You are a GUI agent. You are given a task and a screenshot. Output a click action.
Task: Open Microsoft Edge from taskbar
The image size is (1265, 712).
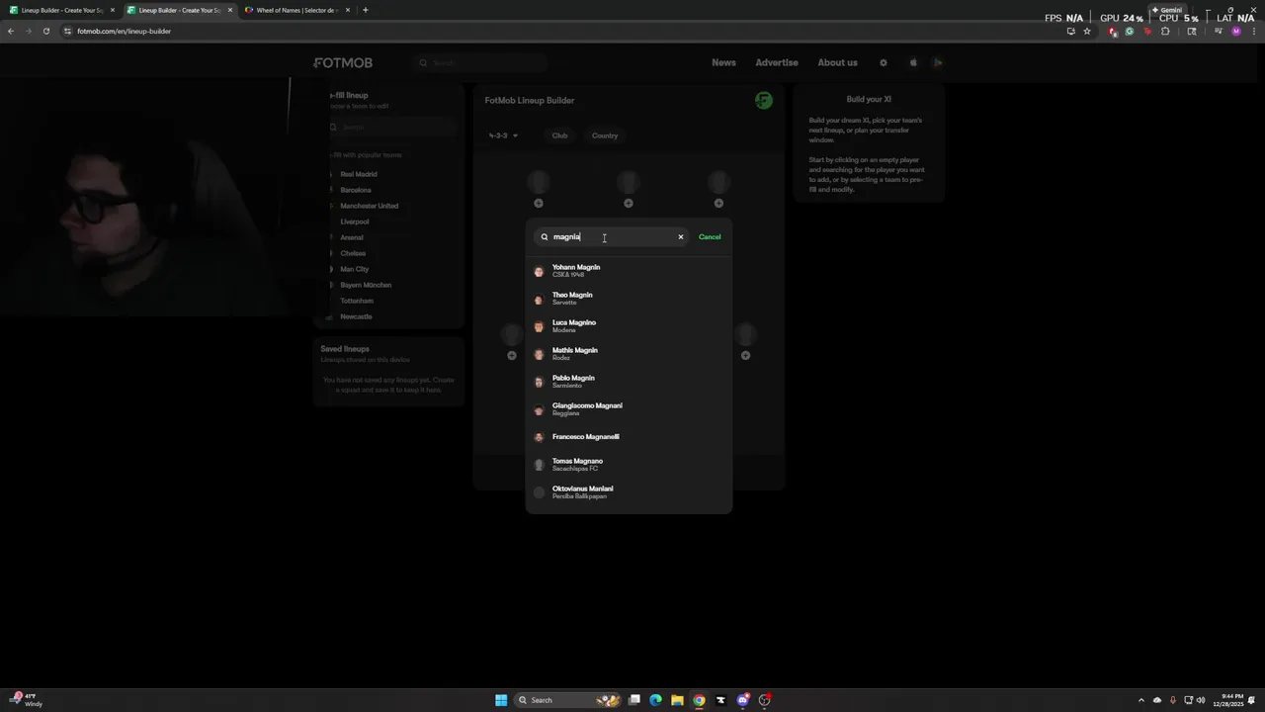point(655,700)
